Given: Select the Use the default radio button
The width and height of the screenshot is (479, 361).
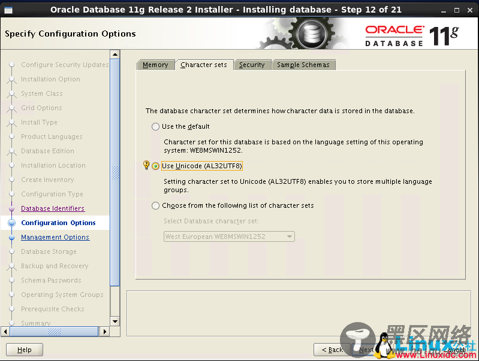Looking at the screenshot, I should 155,127.
